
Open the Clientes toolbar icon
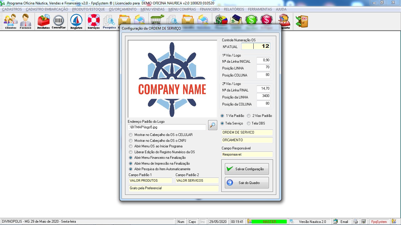(11, 22)
